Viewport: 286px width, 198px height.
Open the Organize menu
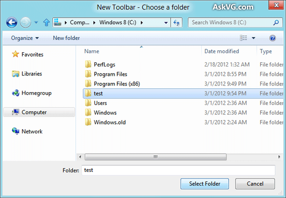(25, 38)
